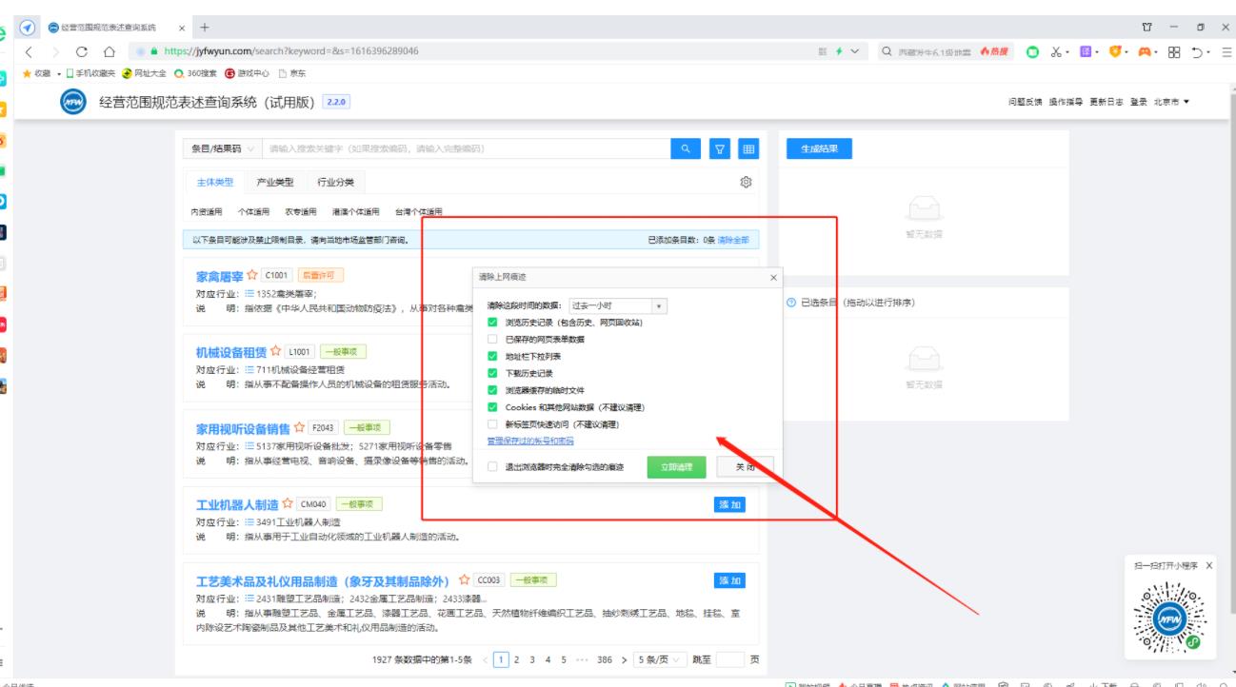Click the browser home icon
Image resolution: width=1236 pixels, height=687 pixels.
pos(110,50)
